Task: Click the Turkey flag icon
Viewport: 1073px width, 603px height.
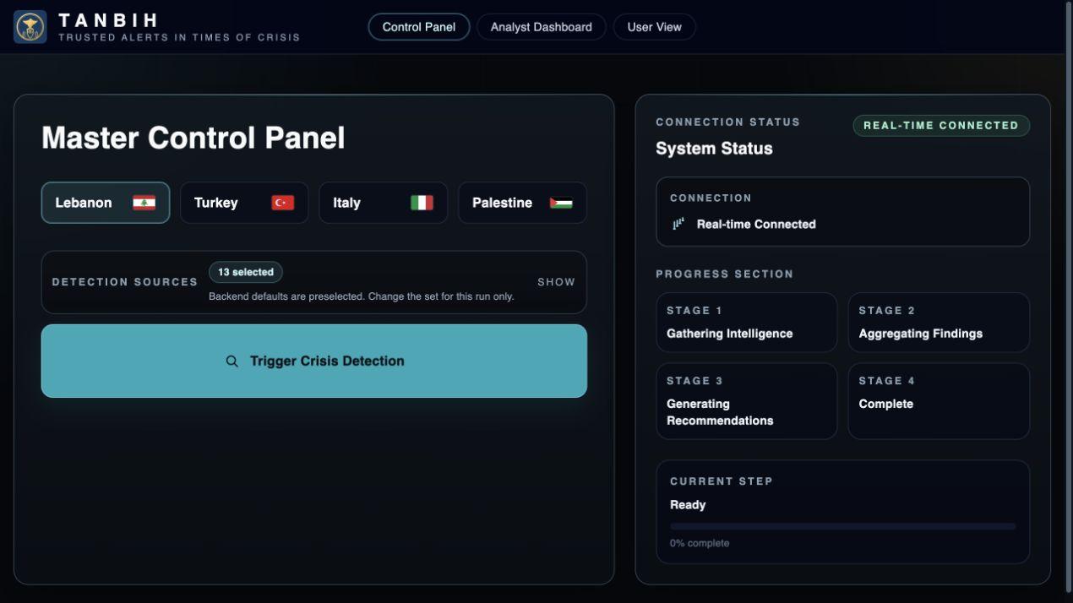Action: (x=282, y=203)
